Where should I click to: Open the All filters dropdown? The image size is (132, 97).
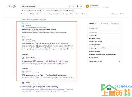pos(114,14)
